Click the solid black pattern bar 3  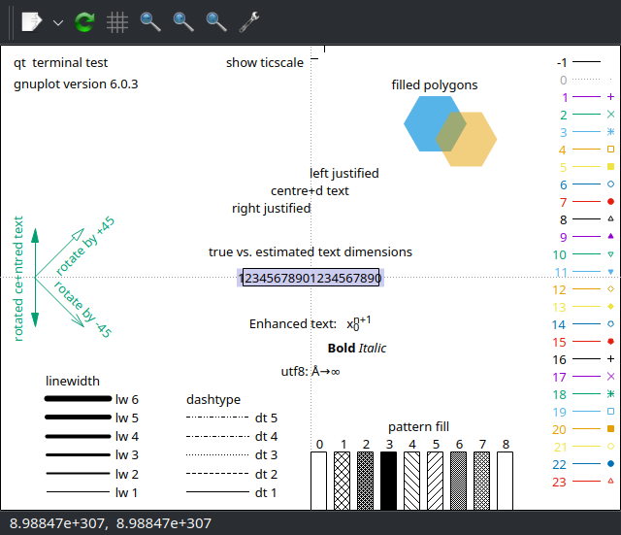tap(388, 481)
